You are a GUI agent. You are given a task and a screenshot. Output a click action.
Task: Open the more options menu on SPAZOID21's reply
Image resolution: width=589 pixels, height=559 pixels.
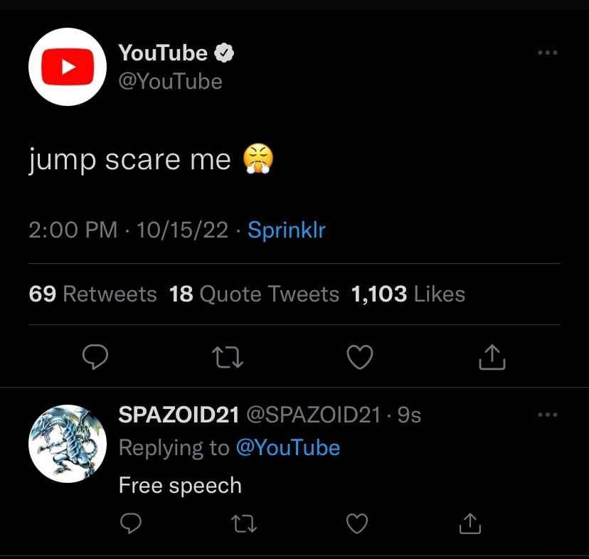click(x=546, y=414)
